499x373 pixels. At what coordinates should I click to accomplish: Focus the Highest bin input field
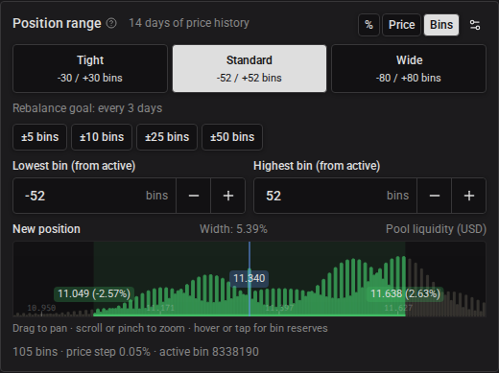[335, 196]
